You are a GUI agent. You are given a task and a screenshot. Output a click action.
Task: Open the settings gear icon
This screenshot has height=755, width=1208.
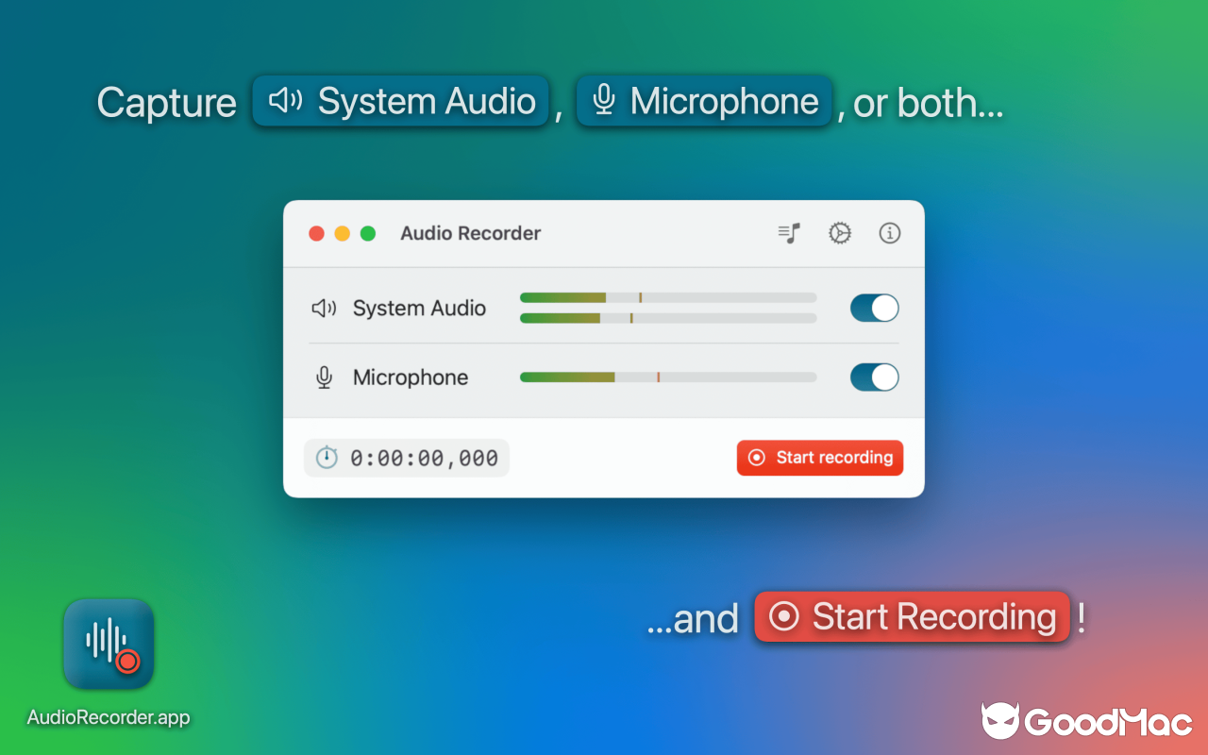click(x=840, y=233)
